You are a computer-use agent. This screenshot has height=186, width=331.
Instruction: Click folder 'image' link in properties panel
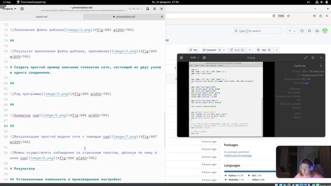pos(305,83)
